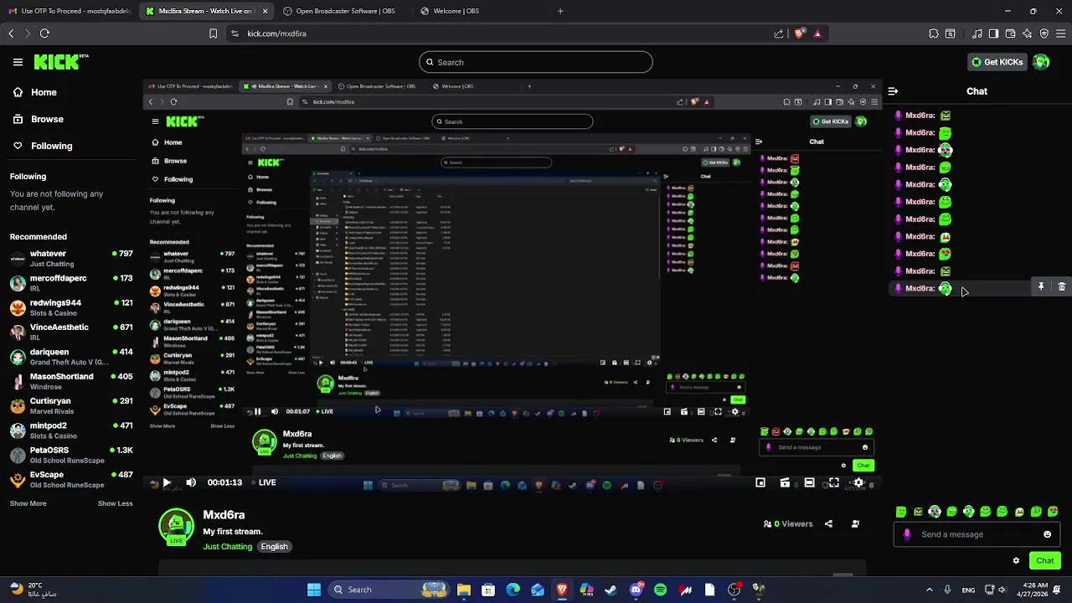Open Spotify from taskbar
The image size is (1072, 603).
click(x=660, y=590)
